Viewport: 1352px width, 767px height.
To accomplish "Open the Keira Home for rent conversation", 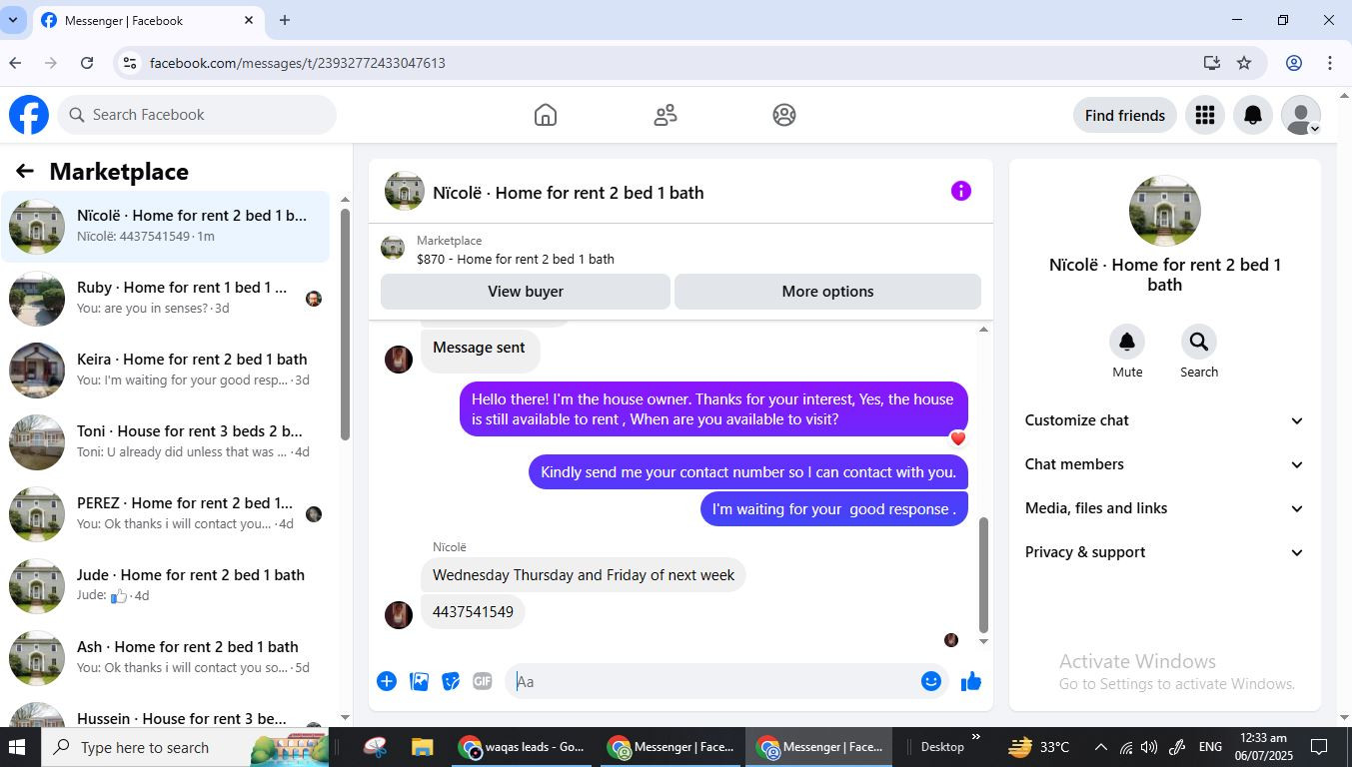I will (x=165, y=371).
